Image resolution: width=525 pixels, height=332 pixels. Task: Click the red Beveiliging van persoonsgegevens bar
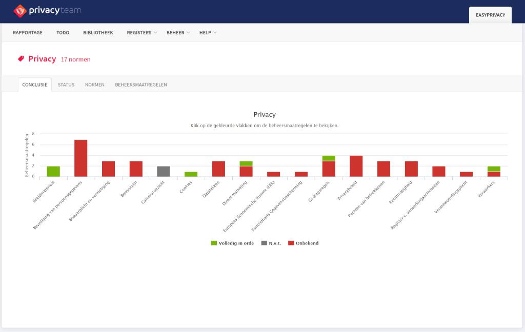pos(80,158)
